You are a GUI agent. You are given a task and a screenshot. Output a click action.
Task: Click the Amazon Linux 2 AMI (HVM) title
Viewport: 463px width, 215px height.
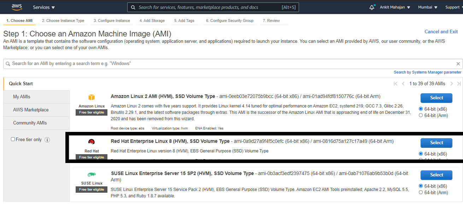(x=163, y=97)
